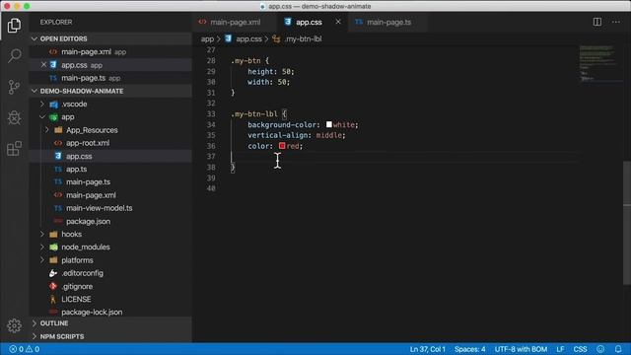
Task: Open main-page.ts in the app folder tree
Action: (x=88, y=182)
